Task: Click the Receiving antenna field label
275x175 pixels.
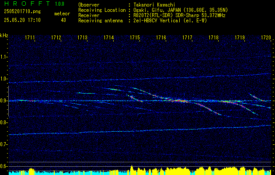Action: 101,21
